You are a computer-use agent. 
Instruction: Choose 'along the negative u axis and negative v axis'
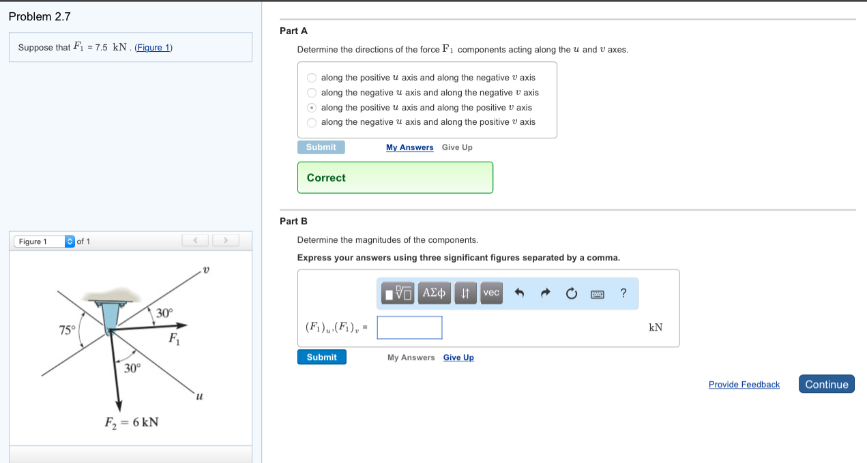coord(311,92)
